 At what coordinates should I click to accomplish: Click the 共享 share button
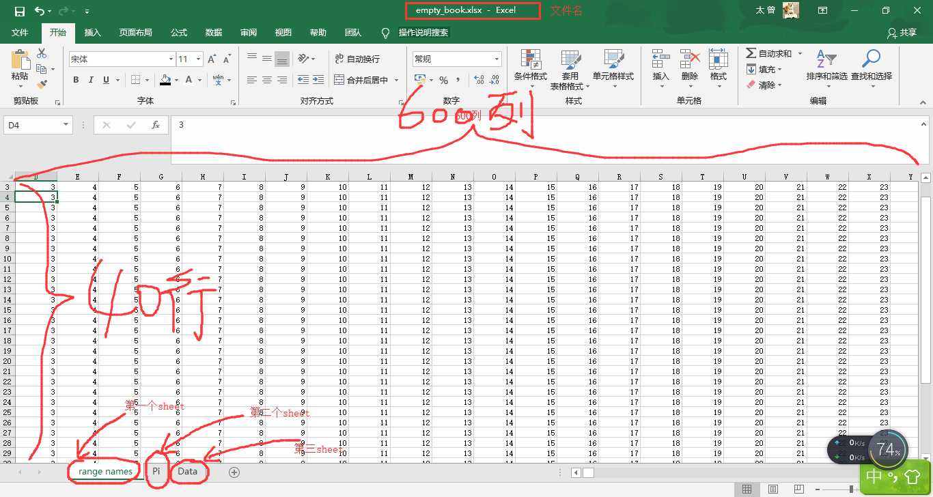(902, 33)
